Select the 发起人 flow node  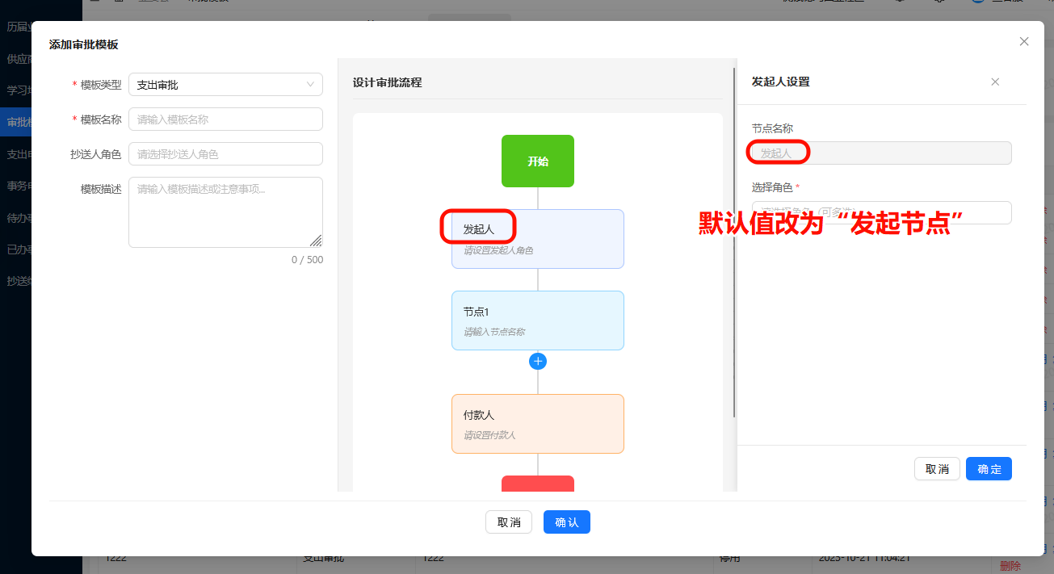click(538, 239)
